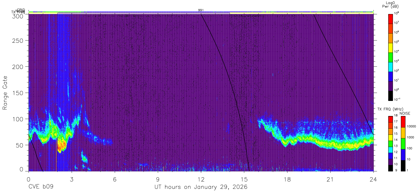
Task: Click the red-orange strong echo patch near 2 UT
Action: (x=61, y=145)
